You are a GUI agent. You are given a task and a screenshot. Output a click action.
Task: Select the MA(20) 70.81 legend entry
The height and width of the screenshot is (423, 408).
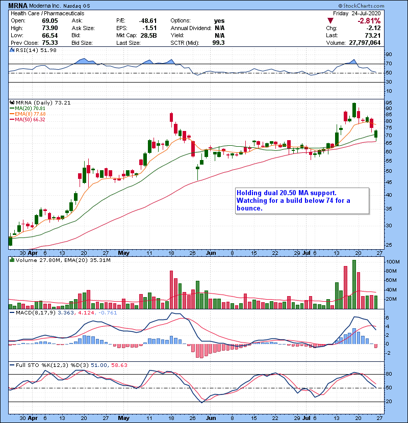(x=28, y=108)
